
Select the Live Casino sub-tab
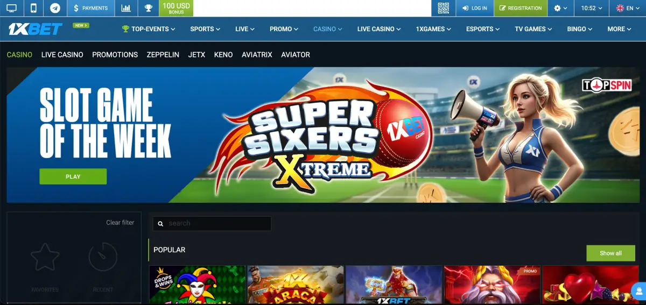pyautogui.click(x=62, y=54)
